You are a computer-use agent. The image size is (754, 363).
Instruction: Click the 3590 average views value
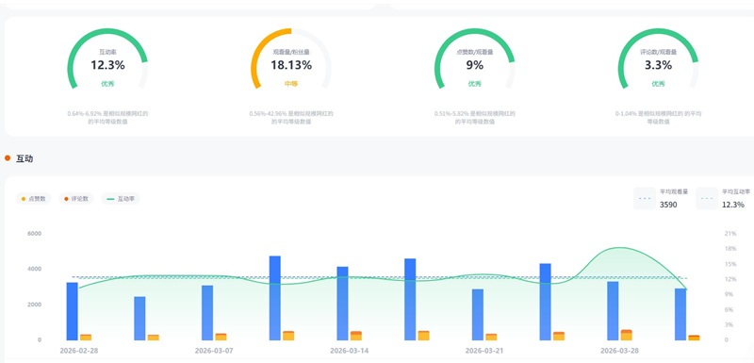(x=668, y=205)
